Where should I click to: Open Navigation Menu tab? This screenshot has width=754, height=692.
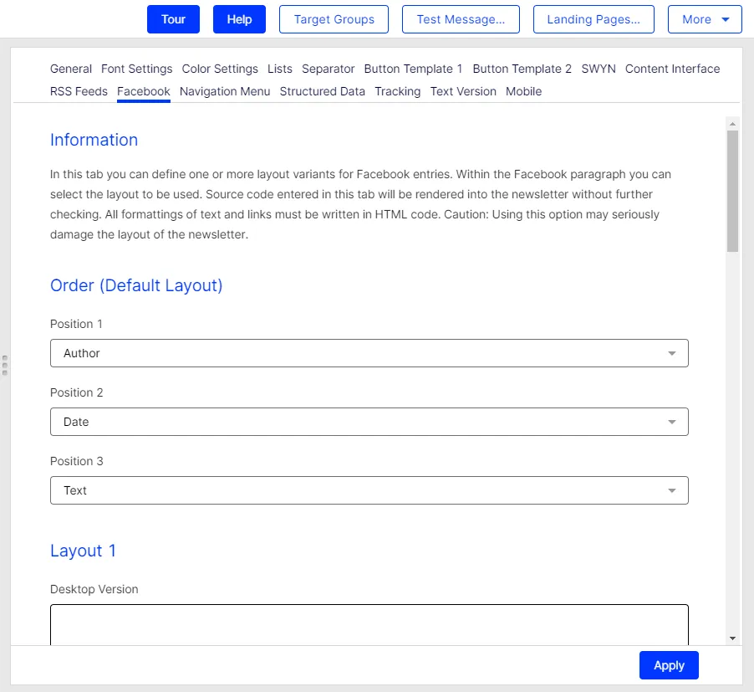(x=225, y=91)
